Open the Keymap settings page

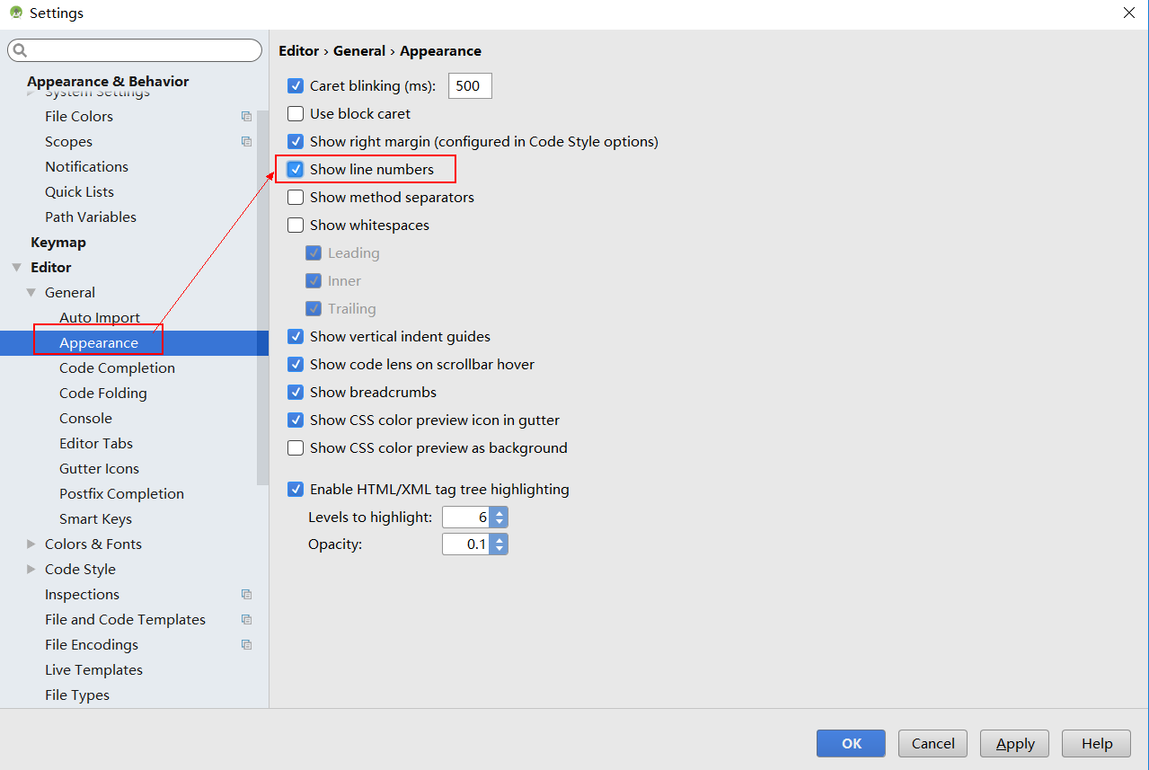point(58,243)
